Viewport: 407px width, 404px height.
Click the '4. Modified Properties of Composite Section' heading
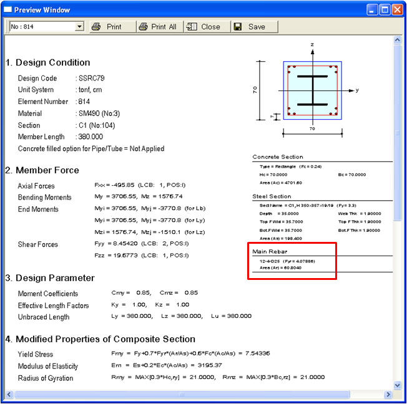tap(101, 339)
